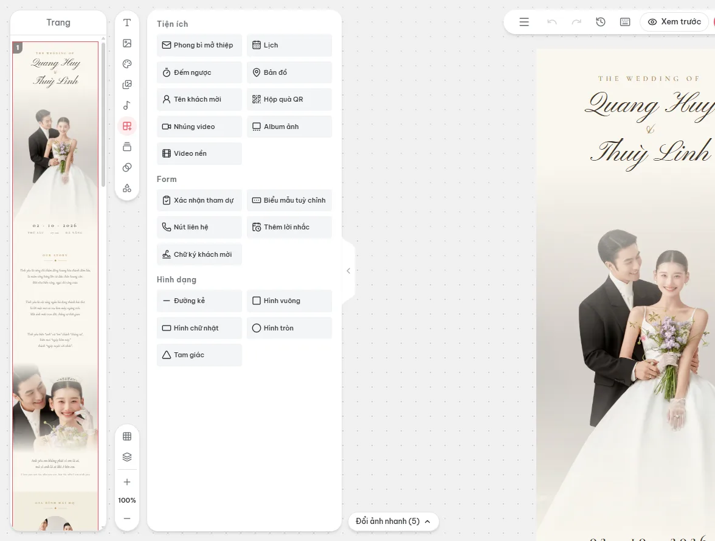Open the layers stack icon
Screen dimensions: 715x541
127,457
